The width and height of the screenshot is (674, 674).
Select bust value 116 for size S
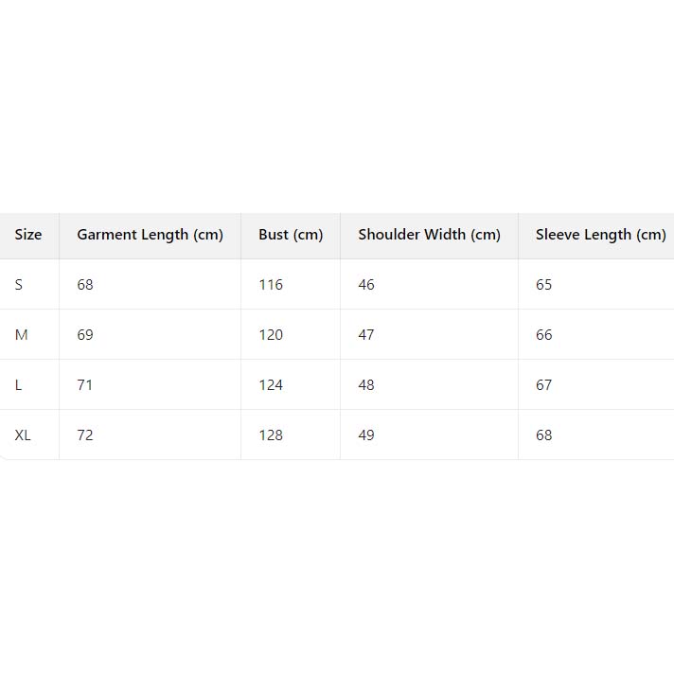[x=271, y=285]
